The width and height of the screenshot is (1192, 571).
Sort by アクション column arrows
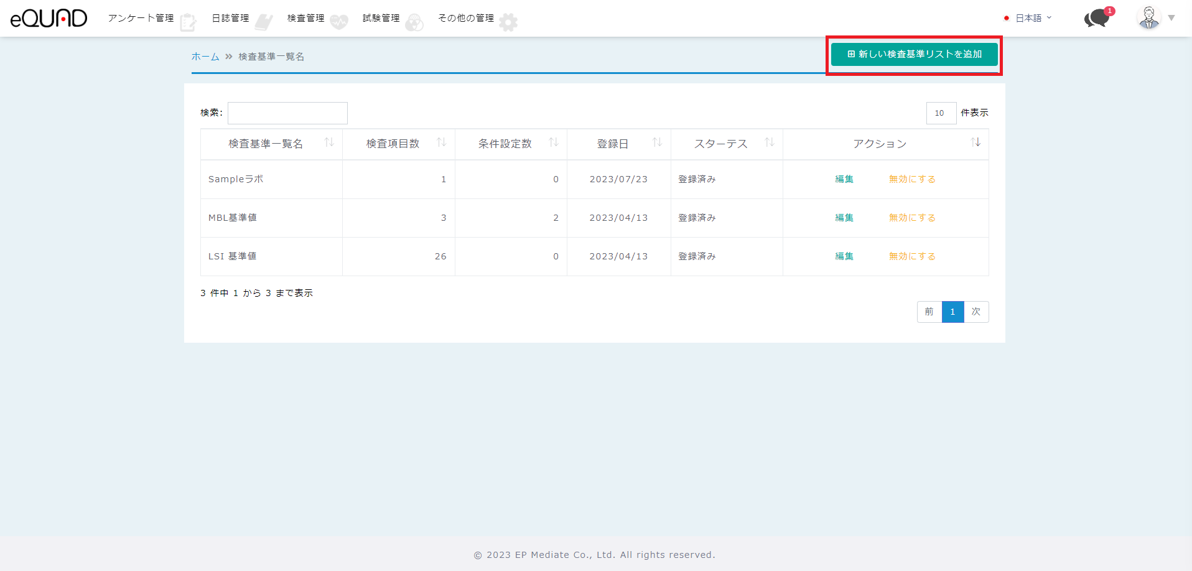point(975,143)
